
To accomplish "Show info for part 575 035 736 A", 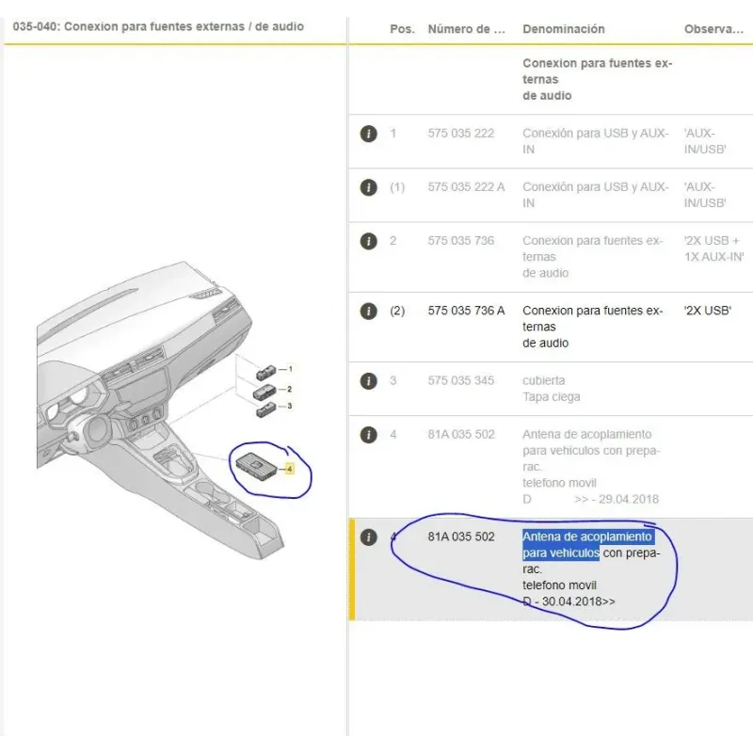I will coord(369,311).
